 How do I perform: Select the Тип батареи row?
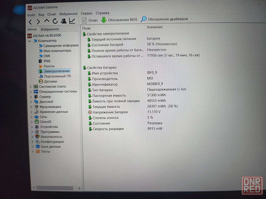(x=137, y=90)
